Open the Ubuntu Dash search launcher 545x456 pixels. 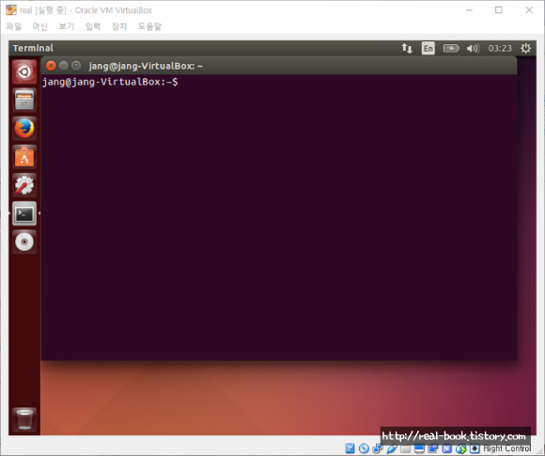[x=24, y=72]
